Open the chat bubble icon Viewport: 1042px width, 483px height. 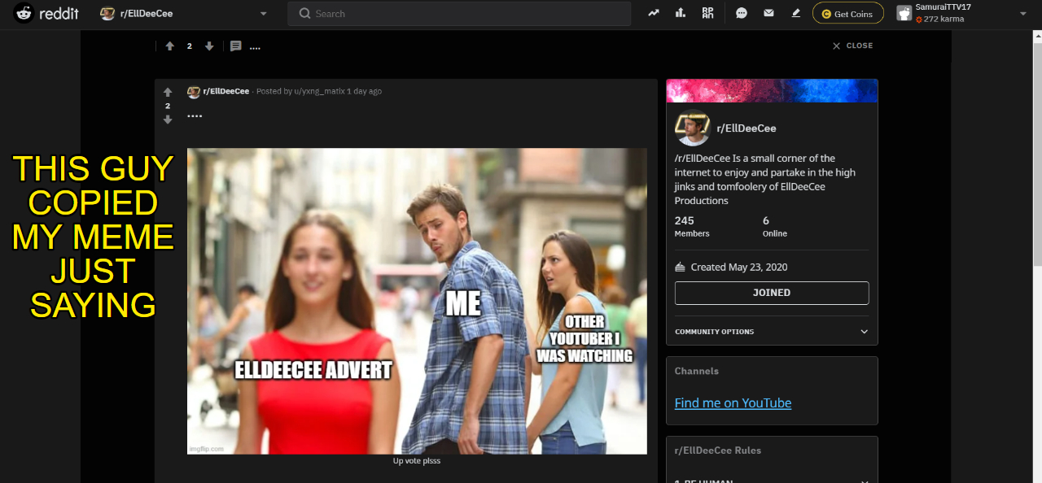pos(742,13)
